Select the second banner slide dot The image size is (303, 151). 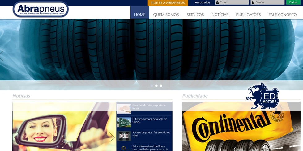[x=156, y=86]
